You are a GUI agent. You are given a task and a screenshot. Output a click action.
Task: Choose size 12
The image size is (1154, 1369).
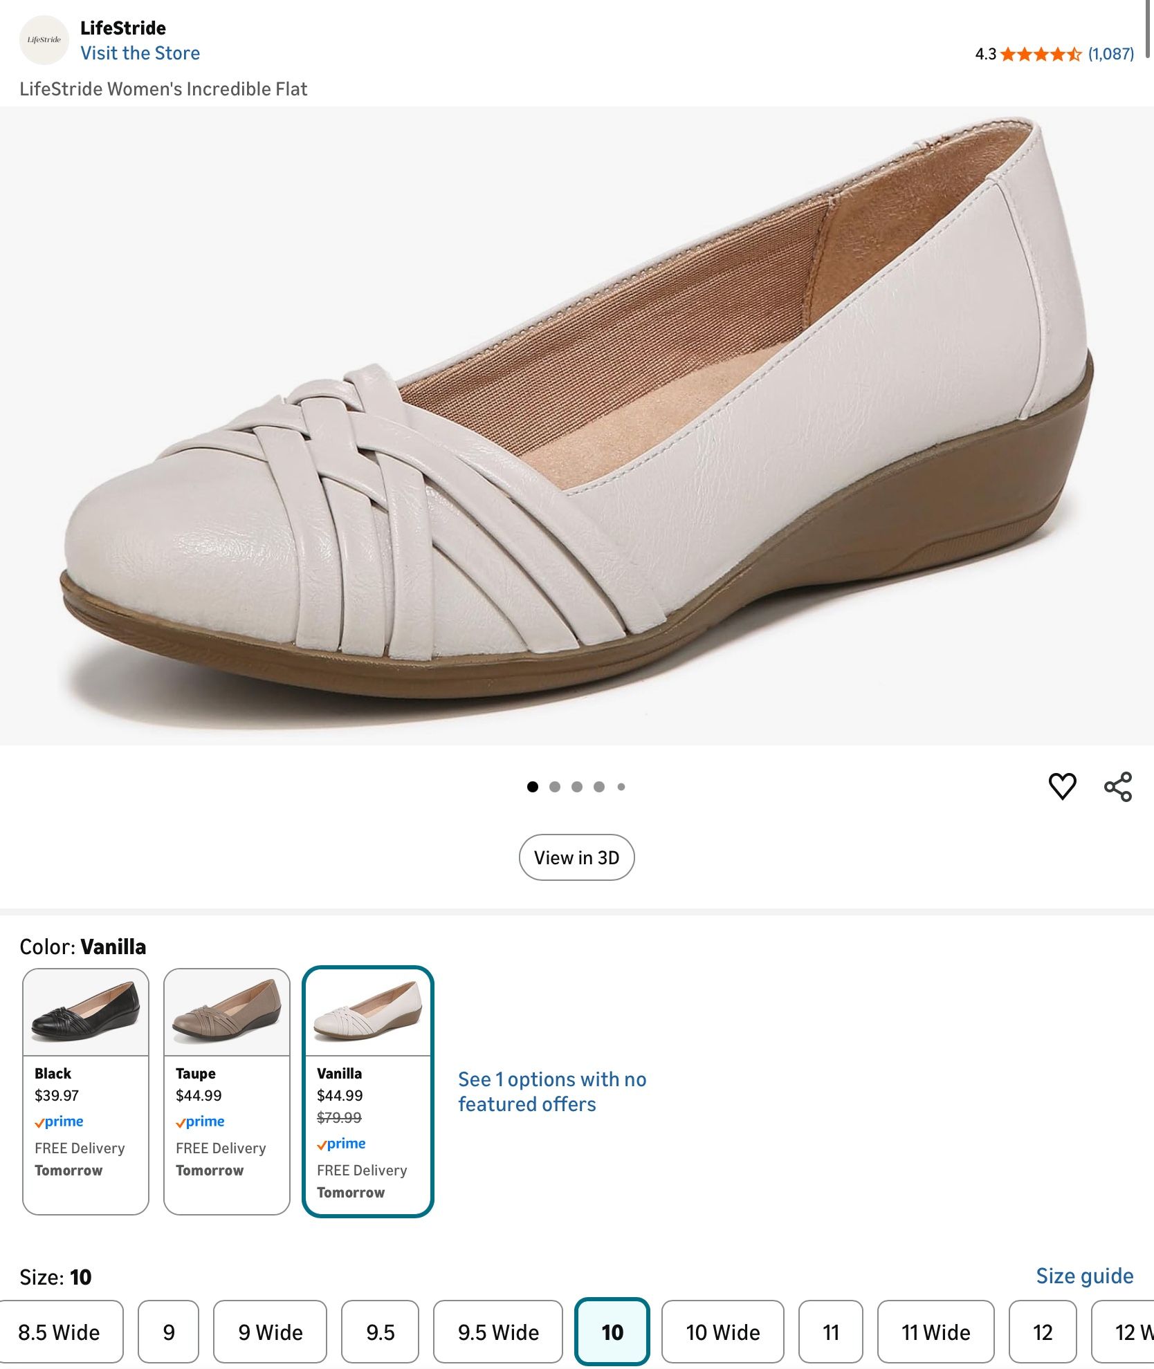pos(1042,1332)
